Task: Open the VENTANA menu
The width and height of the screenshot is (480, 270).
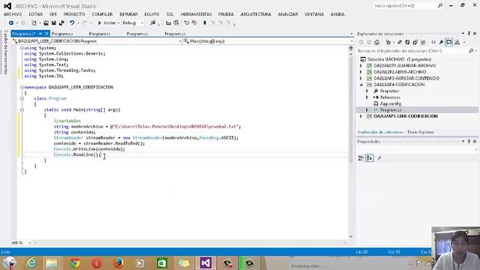Action: 313,14
